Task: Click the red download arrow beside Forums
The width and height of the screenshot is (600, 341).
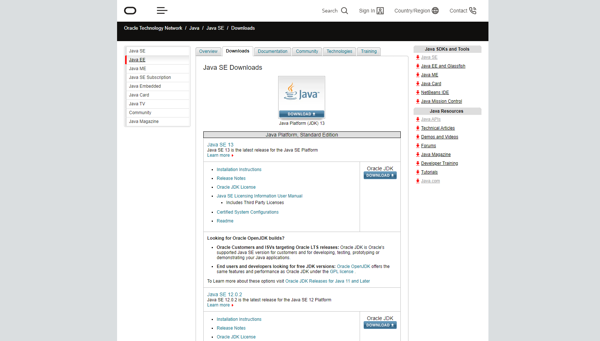Action: tap(418, 146)
